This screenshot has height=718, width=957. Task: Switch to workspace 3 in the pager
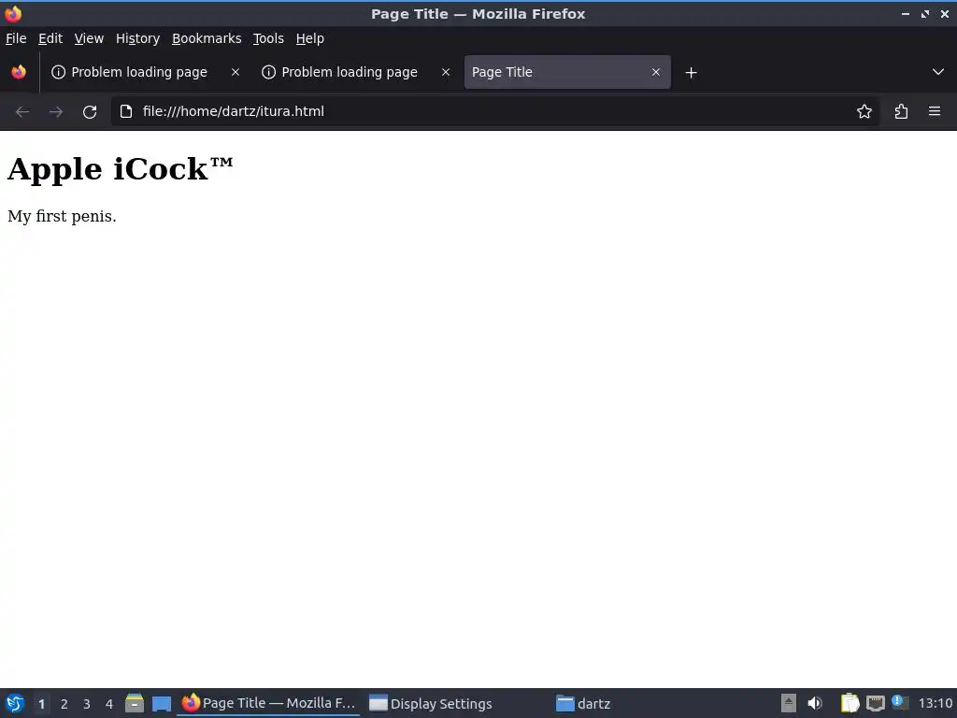[x=87, y=704]
